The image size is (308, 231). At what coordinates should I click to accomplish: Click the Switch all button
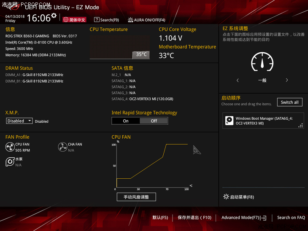pos(289,102)
